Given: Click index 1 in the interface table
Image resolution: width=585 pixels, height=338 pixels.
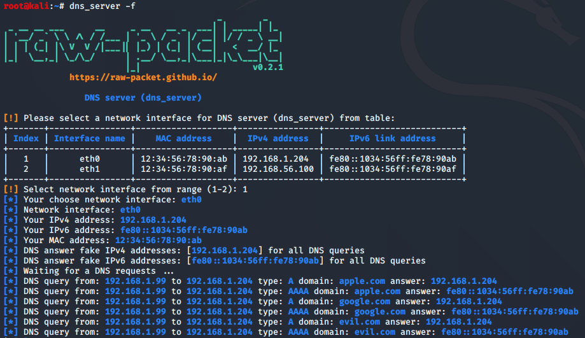Looking at the screenshot, I should pos(25,159).
